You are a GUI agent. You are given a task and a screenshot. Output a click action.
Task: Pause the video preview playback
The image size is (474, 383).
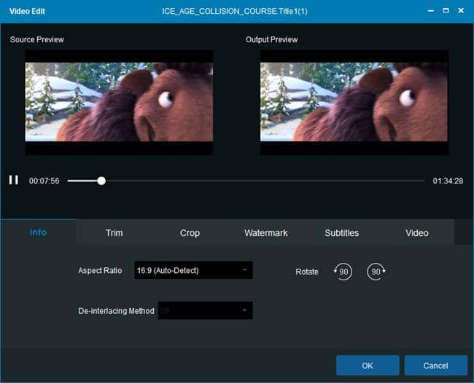(x=14, y=180)
